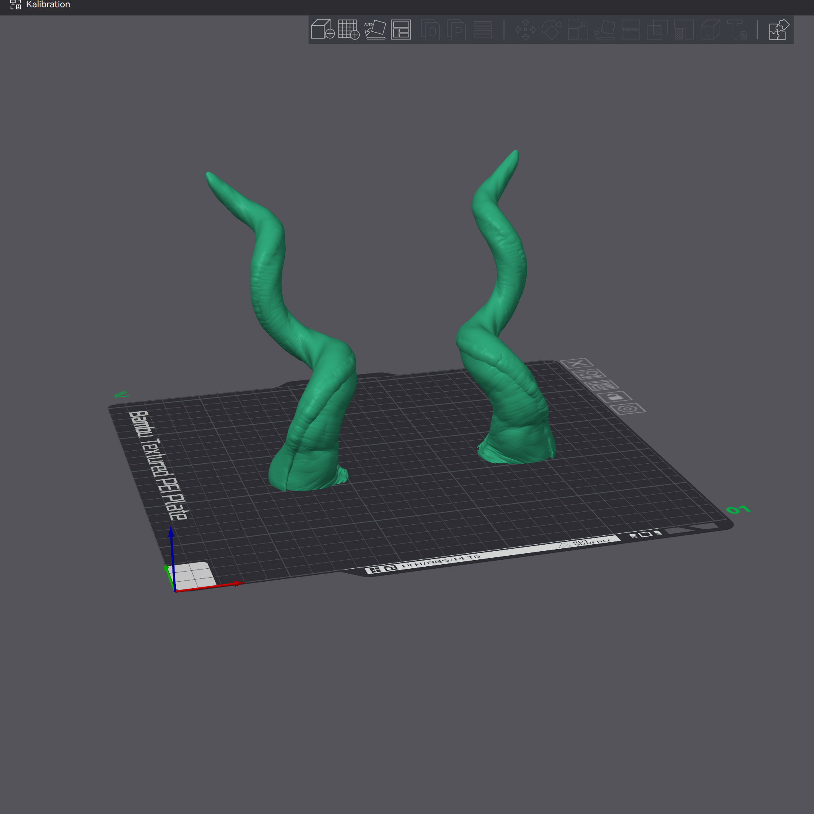Image resolution: width=814 pixels, height=814 pixels.
Task: Click Split to objects icon
Action: click(430, 29)
